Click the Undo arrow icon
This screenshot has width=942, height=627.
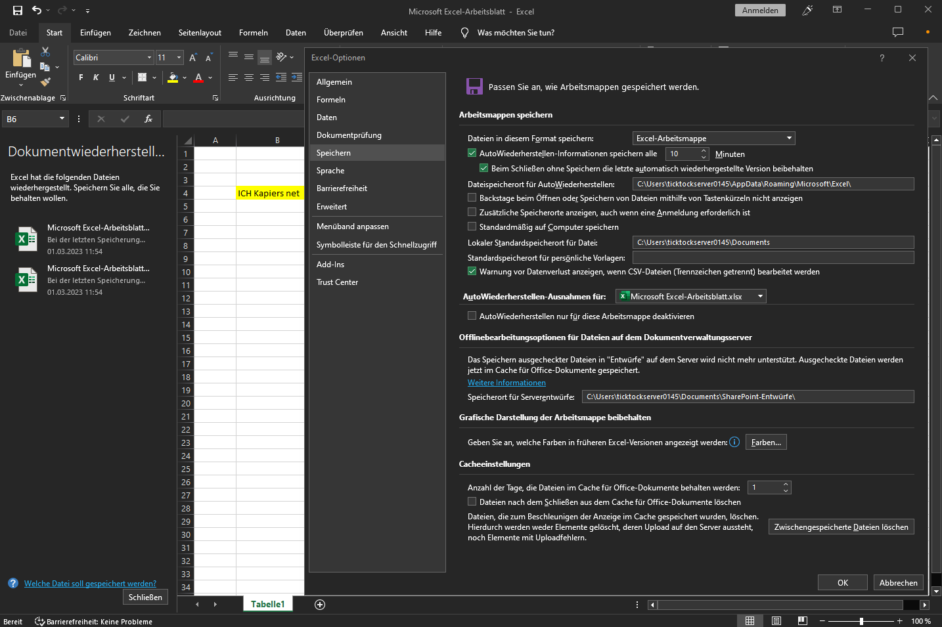coord(37,11)
